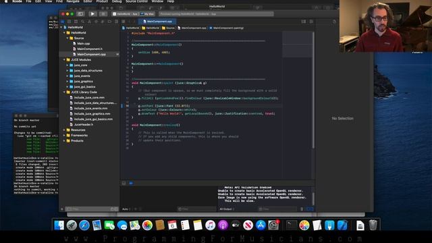Select the MainComponent.cpp editor tab
The image size is (432, 243).
coord(157,21)
